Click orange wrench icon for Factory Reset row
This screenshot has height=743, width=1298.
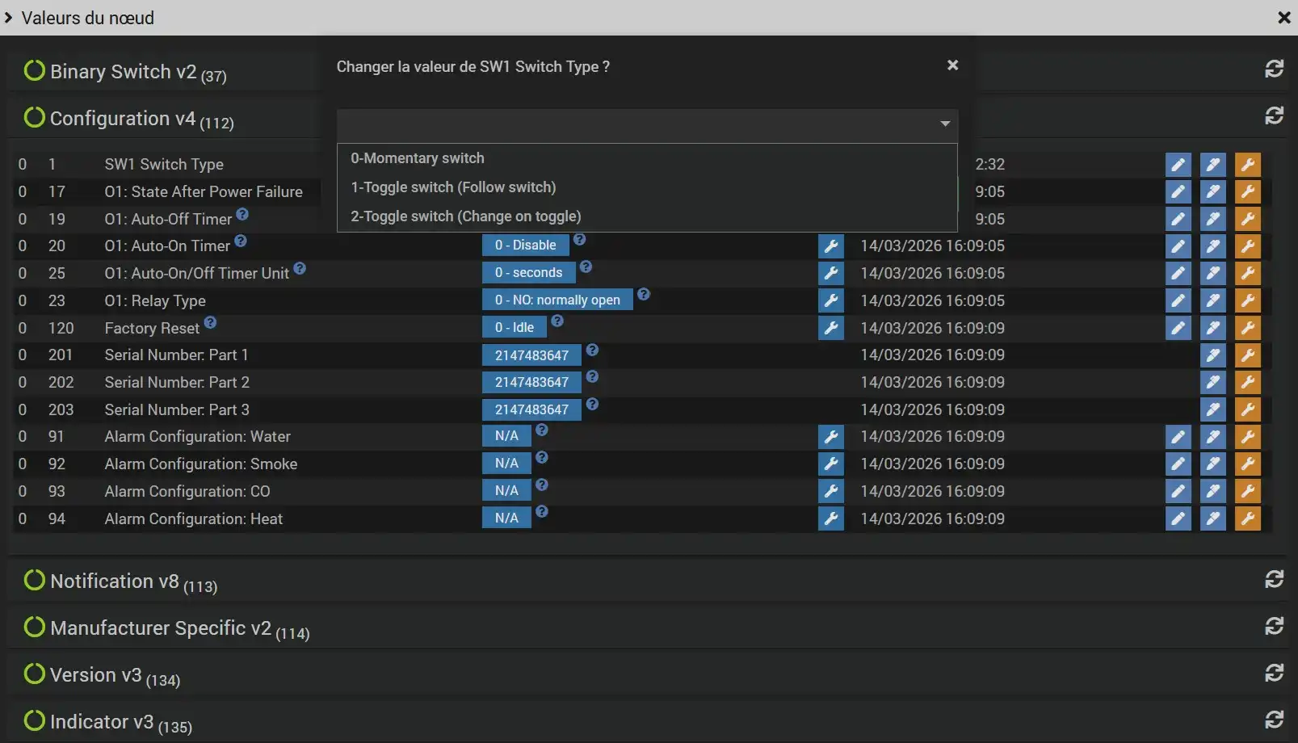(x=1247, y=328)
